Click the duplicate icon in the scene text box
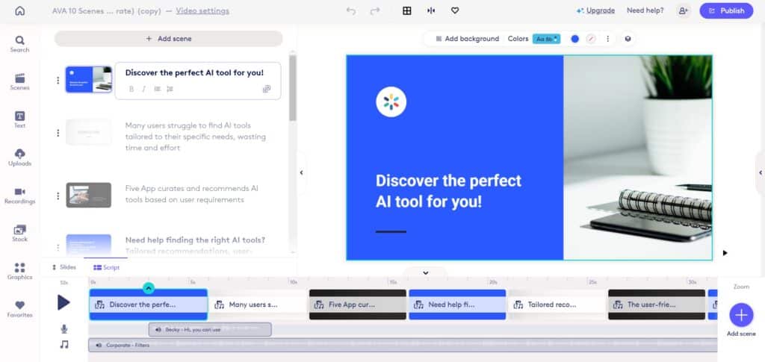This screenshot has width=765, height=362. point(267,89)
